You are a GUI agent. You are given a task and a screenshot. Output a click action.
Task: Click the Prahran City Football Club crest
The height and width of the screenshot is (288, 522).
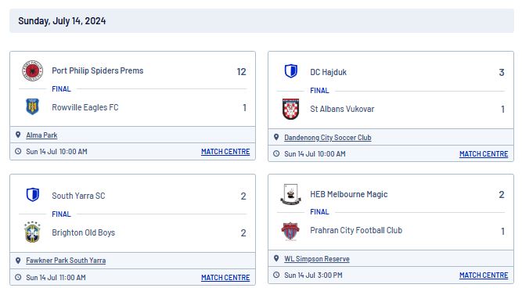[290, 231]
